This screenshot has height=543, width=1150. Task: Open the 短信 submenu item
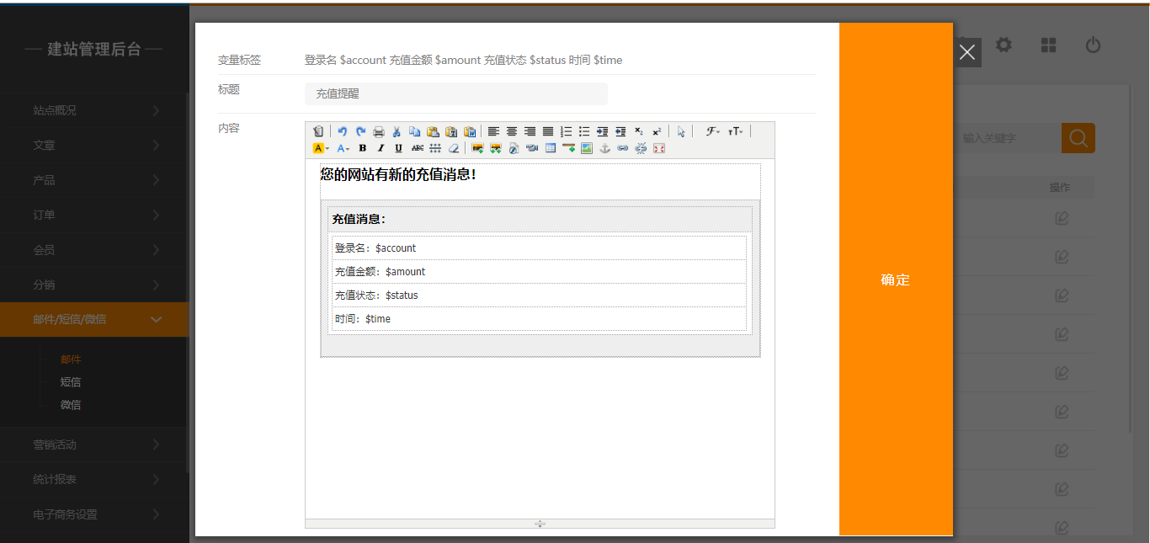[x=71, y=382]
